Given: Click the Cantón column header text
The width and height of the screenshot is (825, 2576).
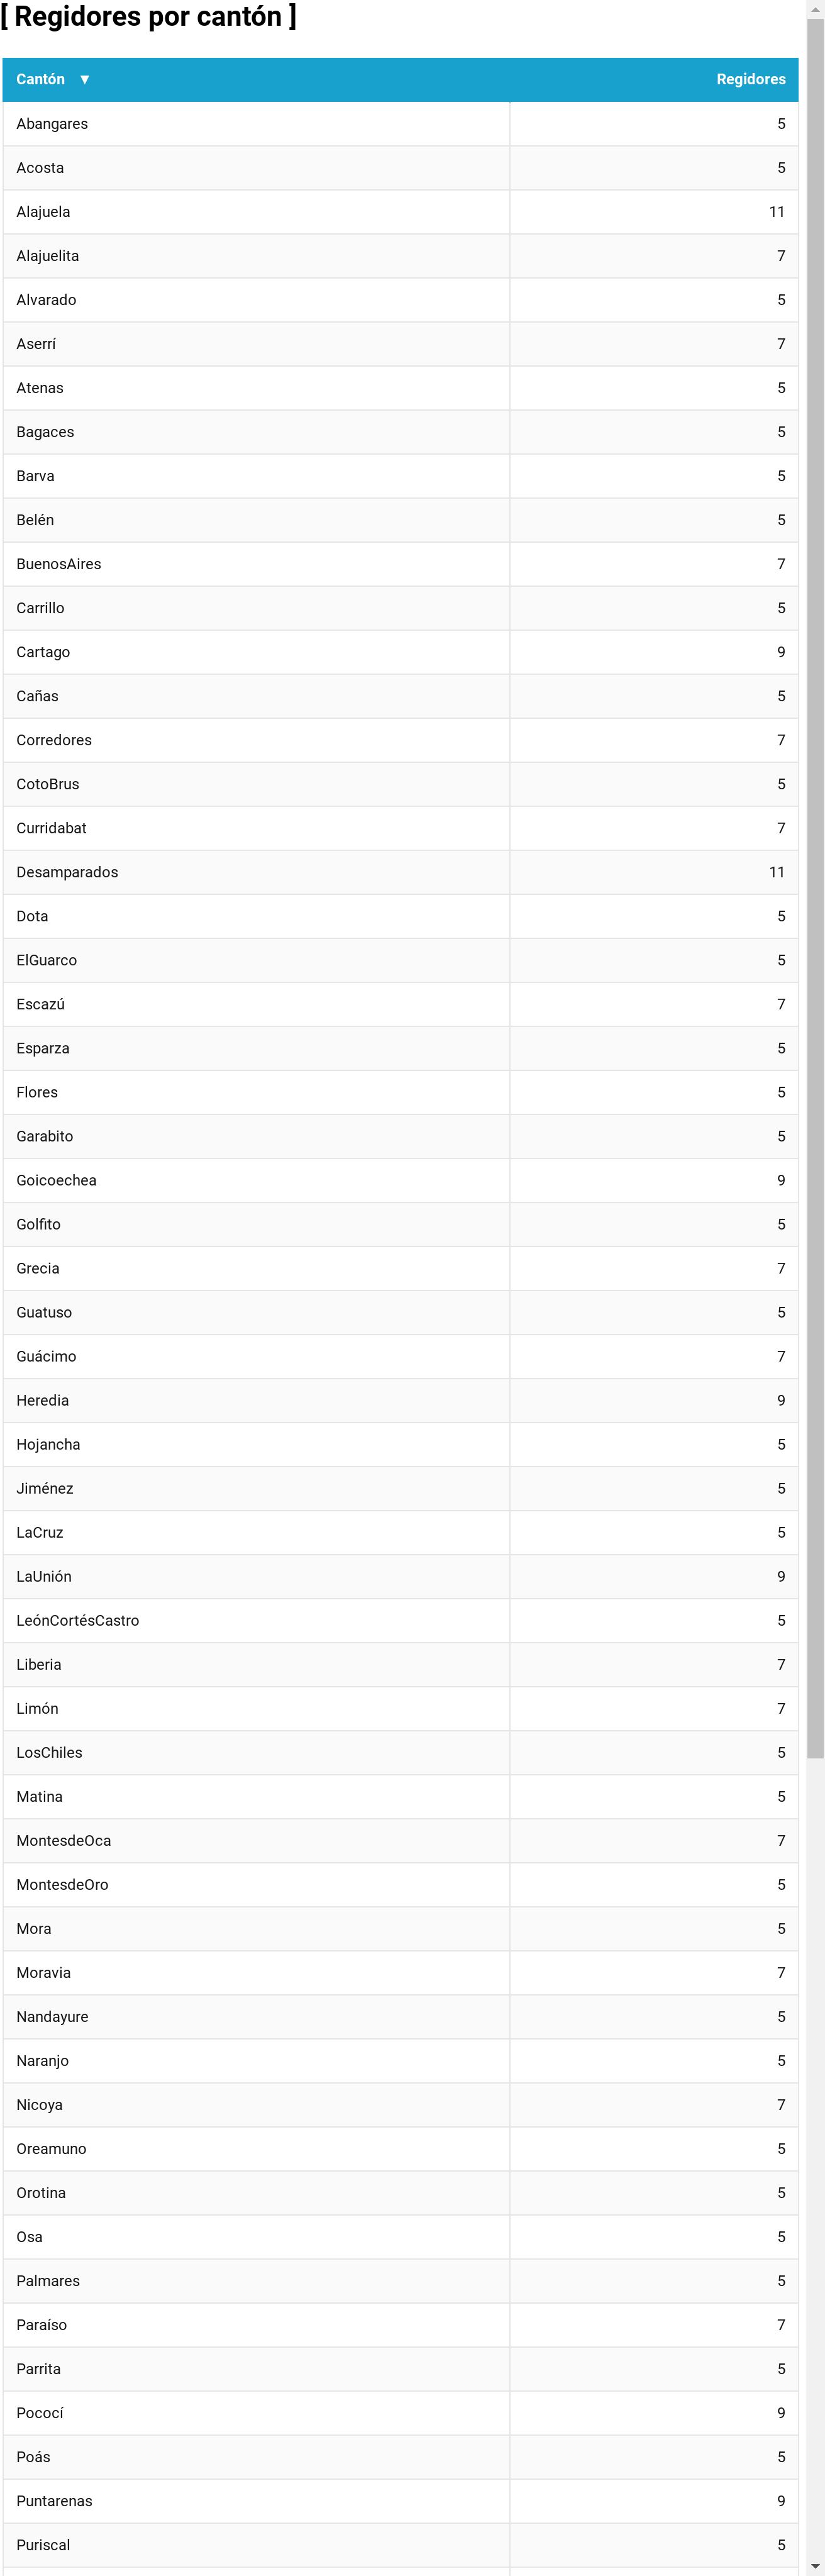Looking at the screenshot, I should 40,80.
